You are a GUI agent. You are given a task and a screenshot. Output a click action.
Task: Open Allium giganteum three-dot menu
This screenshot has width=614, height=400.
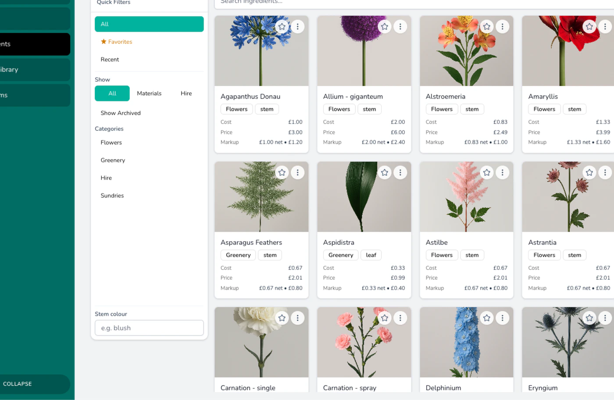(400, 27)
